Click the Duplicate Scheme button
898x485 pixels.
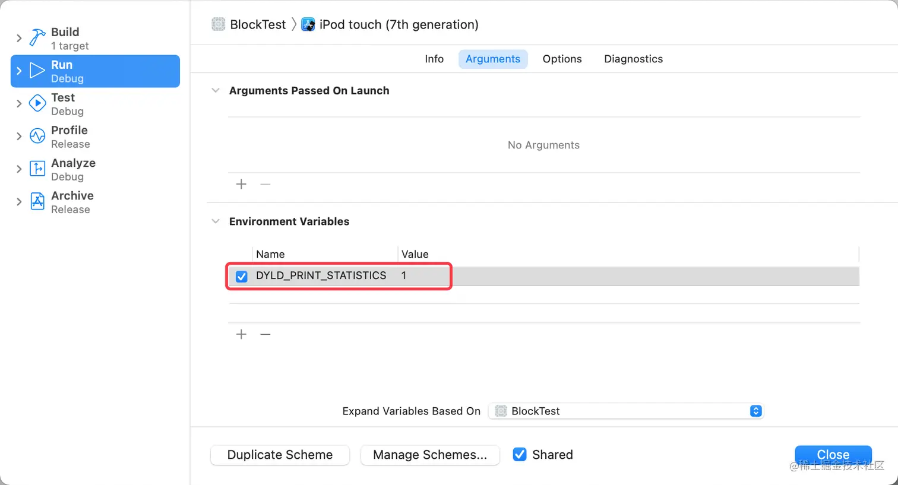[280, 455]
